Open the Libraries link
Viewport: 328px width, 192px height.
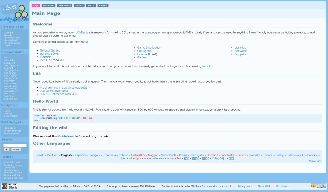click(240, 48)
